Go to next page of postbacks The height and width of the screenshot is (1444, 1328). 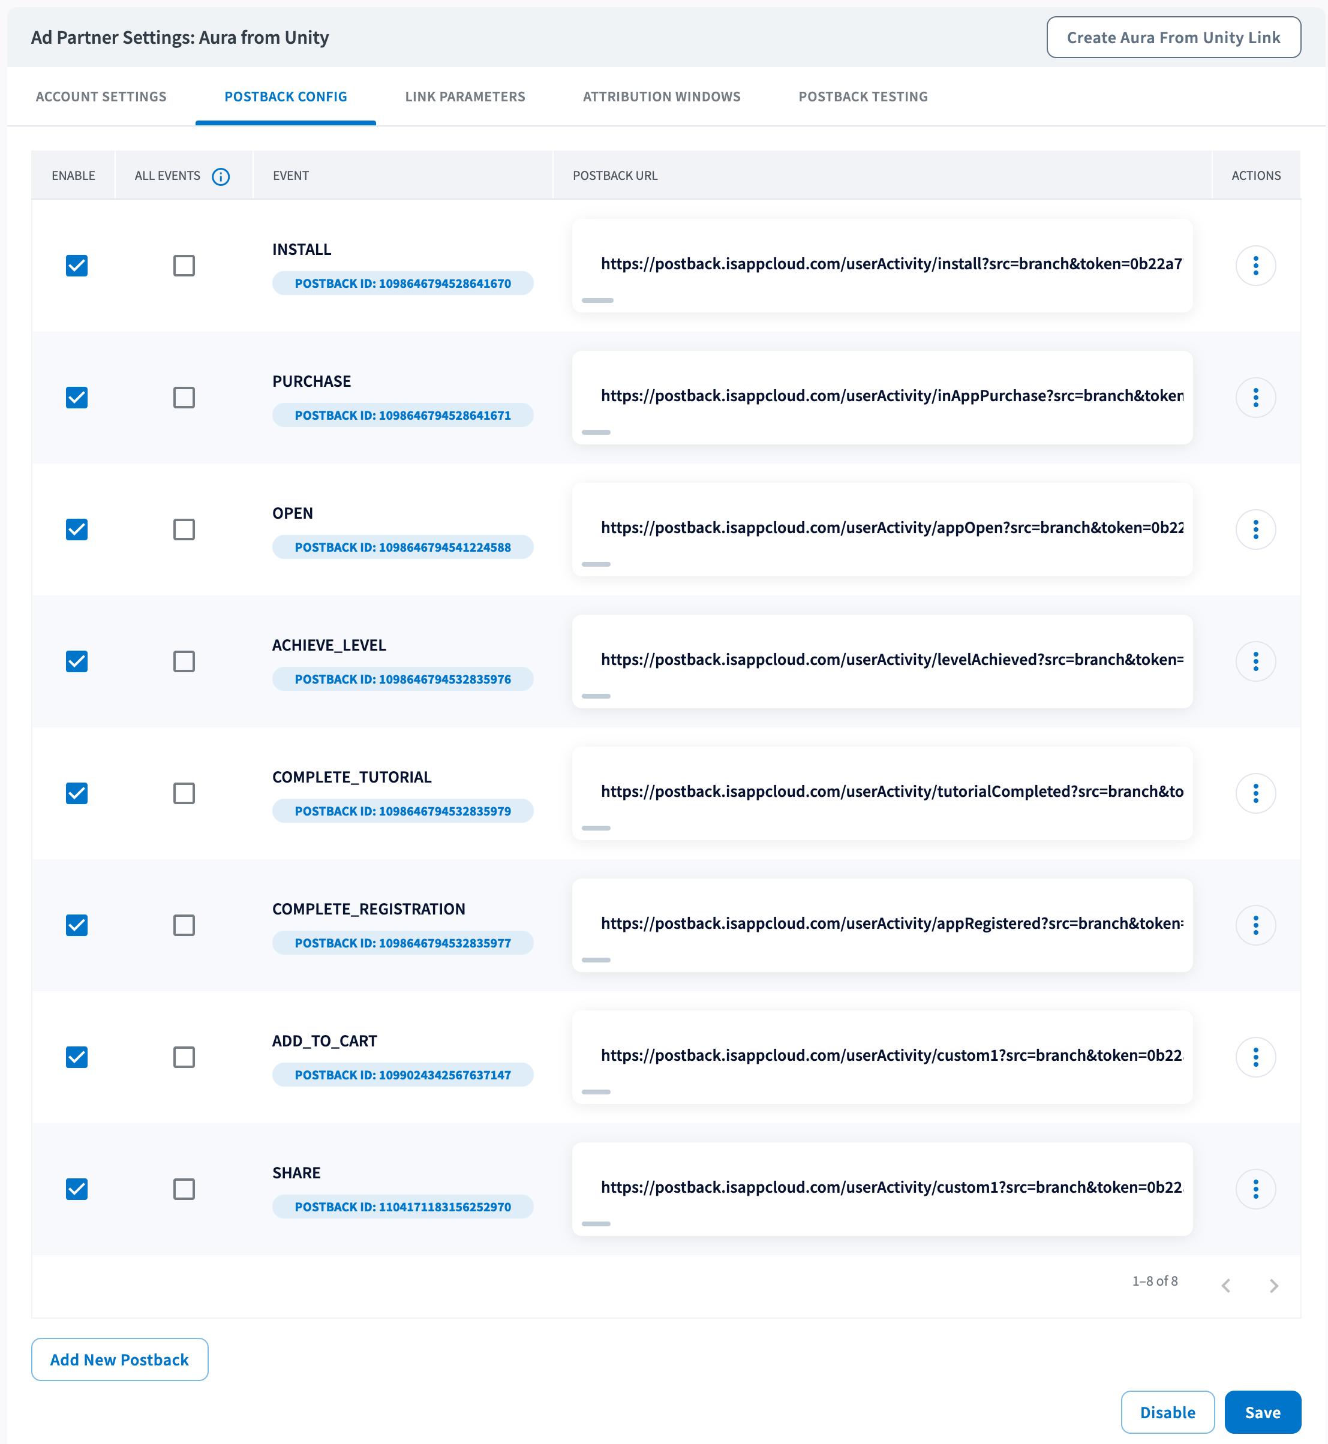coord(1273,1285)
